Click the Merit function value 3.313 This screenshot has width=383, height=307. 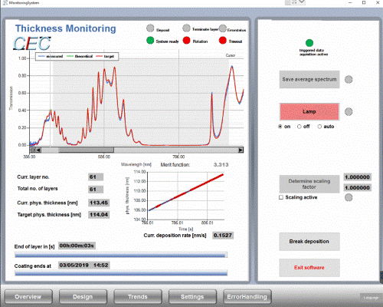pos(221,165)
